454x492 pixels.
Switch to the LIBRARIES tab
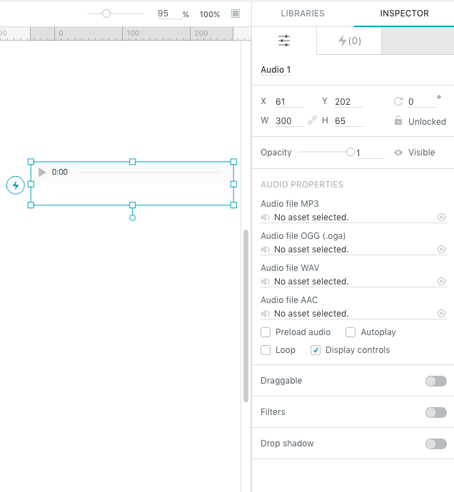(303, 14)
